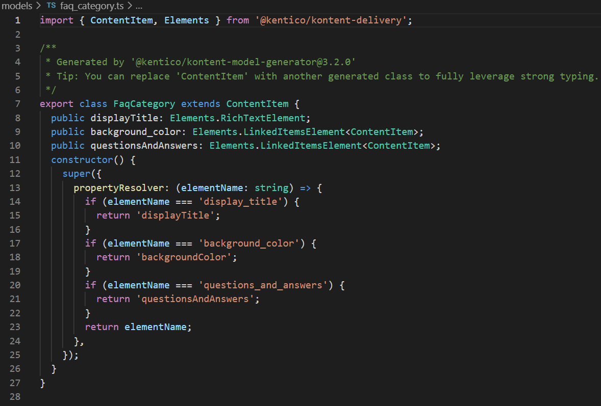
Task: Click 'return elementName;' on line 23
Action: click(x=138, y=327)
